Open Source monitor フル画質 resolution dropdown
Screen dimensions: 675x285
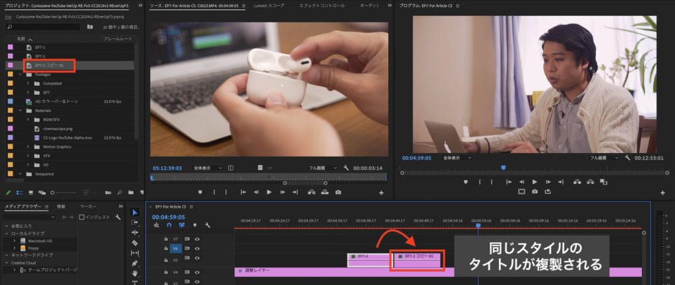[x=322, y=168]
